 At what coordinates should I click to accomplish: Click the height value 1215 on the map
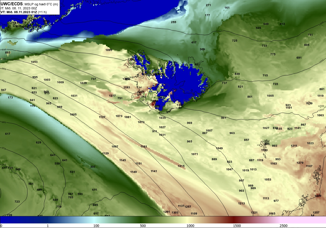point(181,166)
